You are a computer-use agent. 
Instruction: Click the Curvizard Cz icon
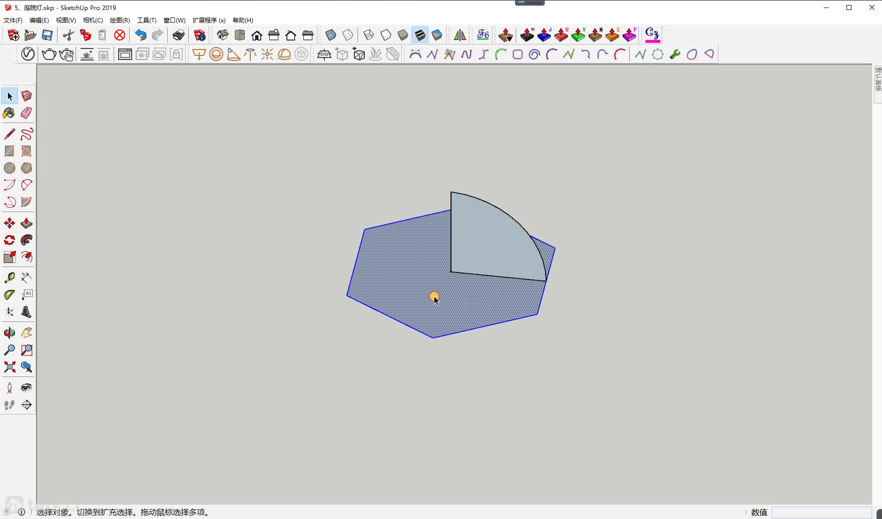click(652, 35)
